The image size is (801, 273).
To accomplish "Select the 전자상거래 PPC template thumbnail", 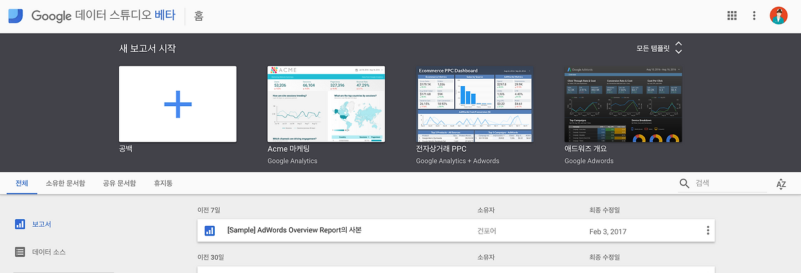I will pos(474,104).
